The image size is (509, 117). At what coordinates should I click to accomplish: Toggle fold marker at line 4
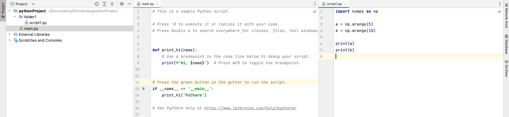coord(150,31)
